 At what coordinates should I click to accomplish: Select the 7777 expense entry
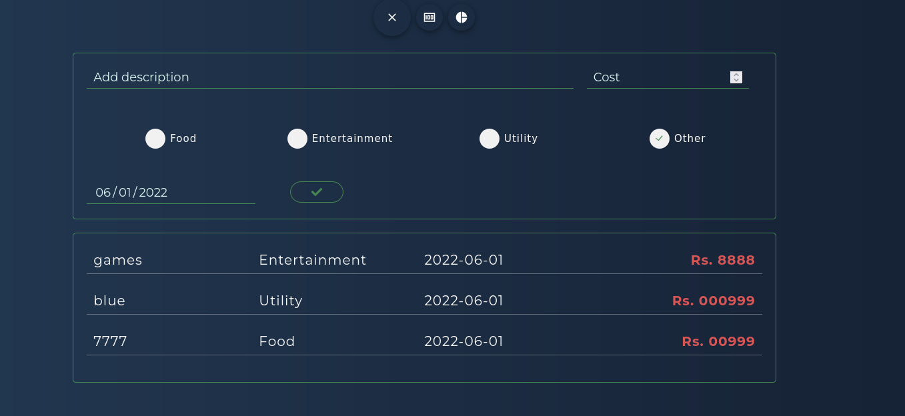click(x=111, y=341)
